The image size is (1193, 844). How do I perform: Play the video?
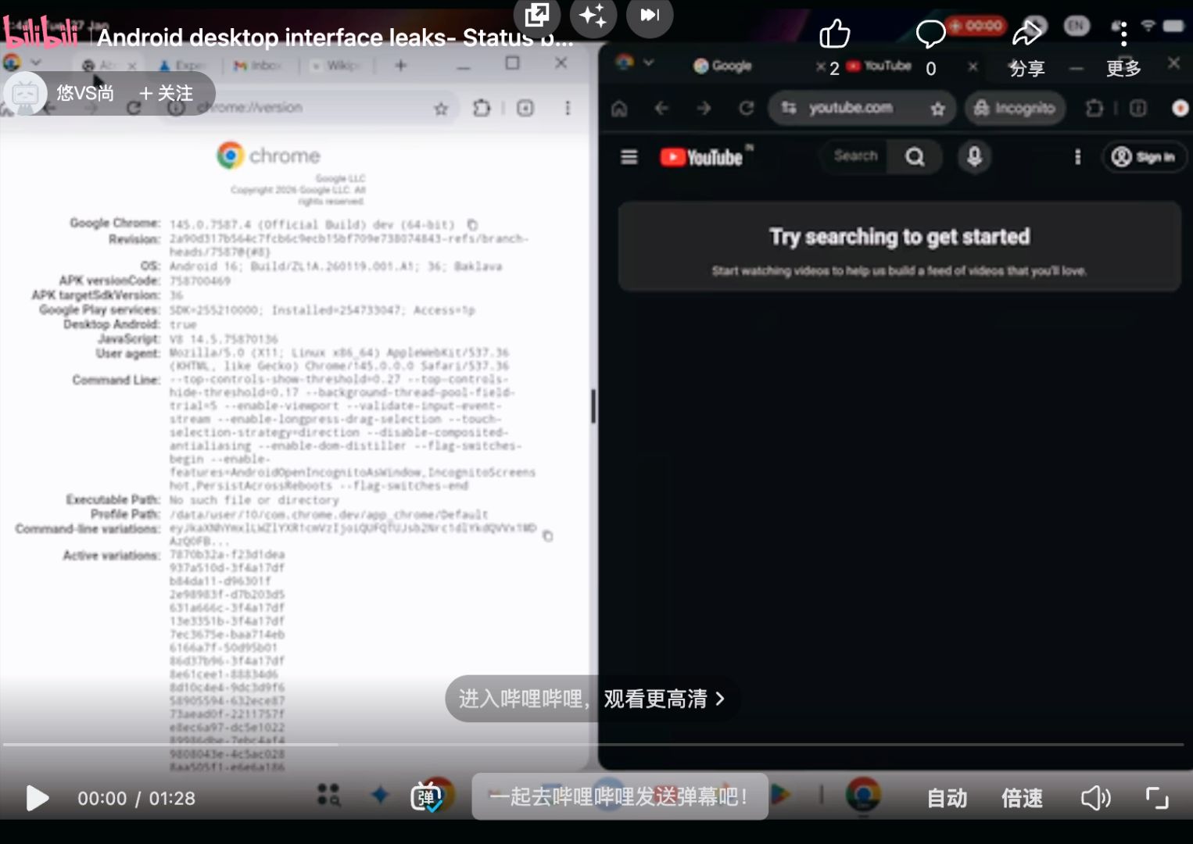37,798
